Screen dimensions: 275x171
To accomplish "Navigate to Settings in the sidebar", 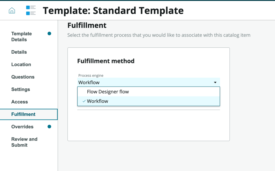I will pos(21,89).
